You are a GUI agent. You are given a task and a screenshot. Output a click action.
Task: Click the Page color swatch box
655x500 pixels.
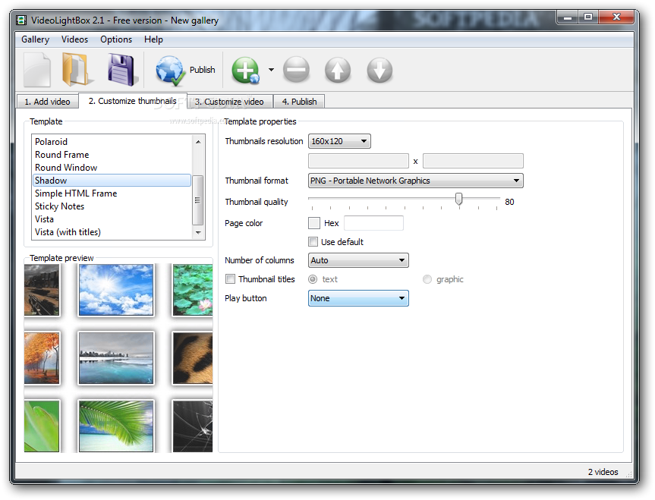(x=314, y=223)
